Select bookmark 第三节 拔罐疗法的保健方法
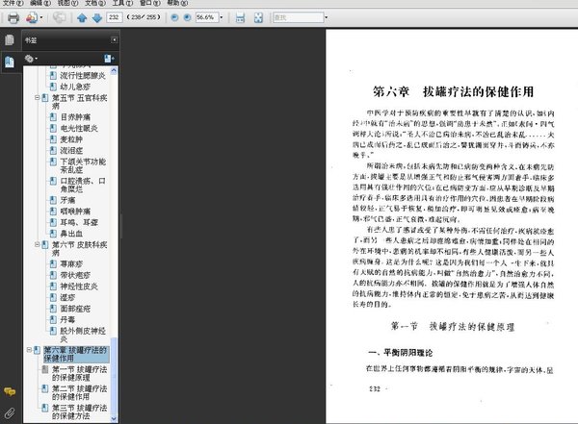This screenshot has width=578, height=424. pyautogui.click(x=80, y=412)
